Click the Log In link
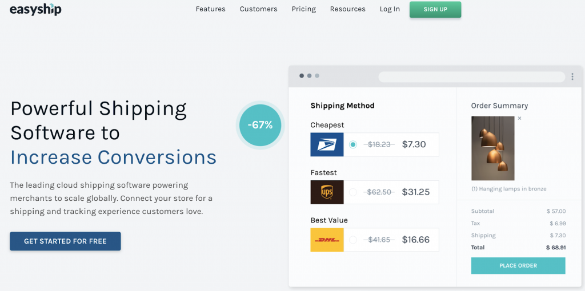Image resolution: width=585 pixels, height=291 pixels. (x=390, y=9)
